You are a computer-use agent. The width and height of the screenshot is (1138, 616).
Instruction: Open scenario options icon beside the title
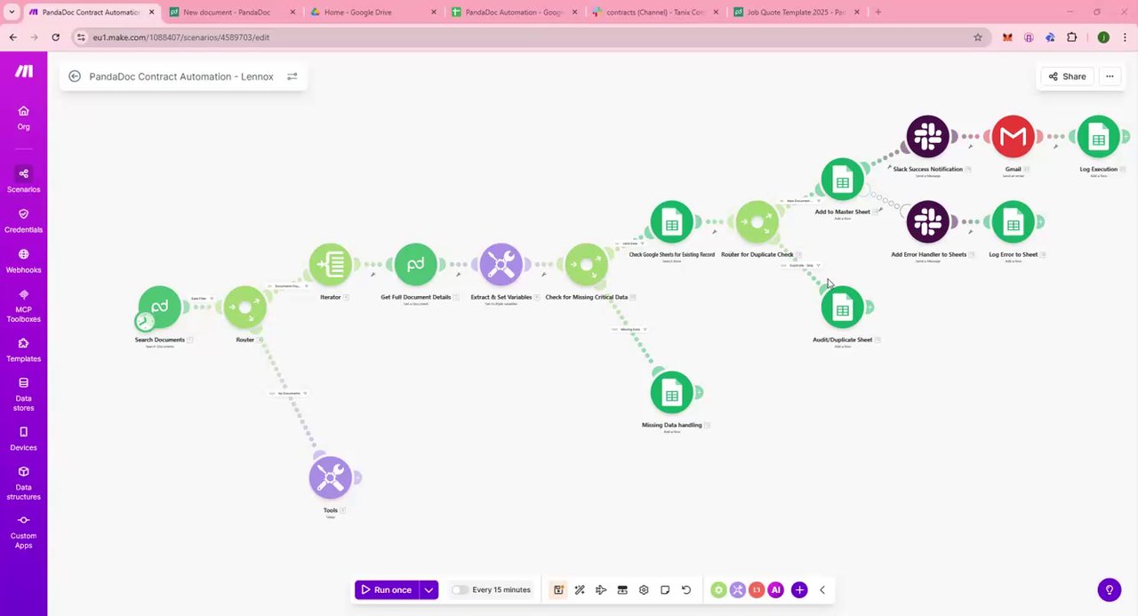coord(292,76)
